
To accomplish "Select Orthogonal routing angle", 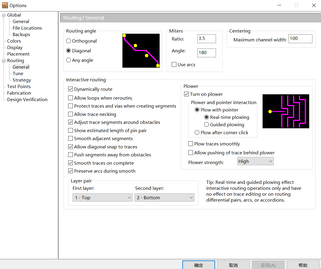I will 68,41.
